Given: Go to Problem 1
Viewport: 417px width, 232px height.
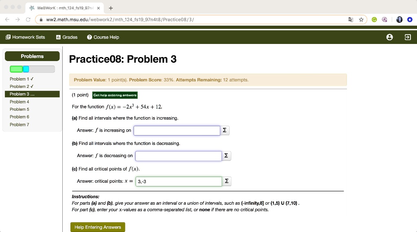Looking at the screenshot, I should point(22,79).
